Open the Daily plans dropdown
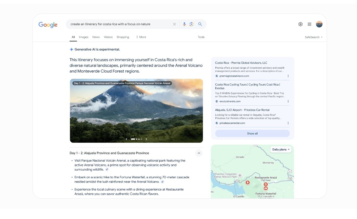 coord(281,150)
